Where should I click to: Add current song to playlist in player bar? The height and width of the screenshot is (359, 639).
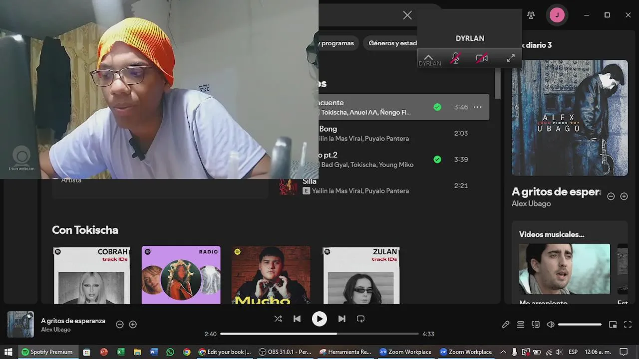pyautogui.click(x=133, y=324)
